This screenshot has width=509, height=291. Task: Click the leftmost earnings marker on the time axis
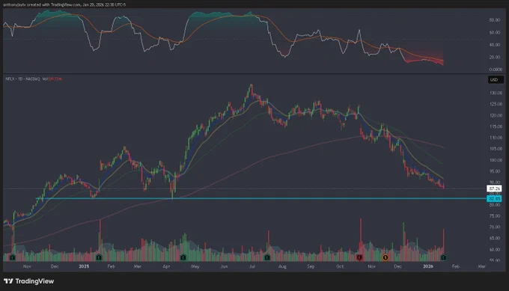tap(12, 257)
